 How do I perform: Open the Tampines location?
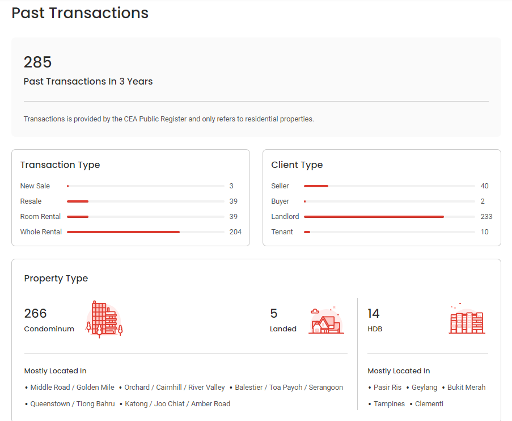(x=389, y=404)
